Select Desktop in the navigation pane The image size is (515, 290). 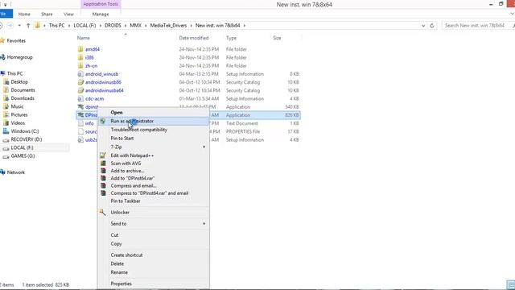coord(19,82)
